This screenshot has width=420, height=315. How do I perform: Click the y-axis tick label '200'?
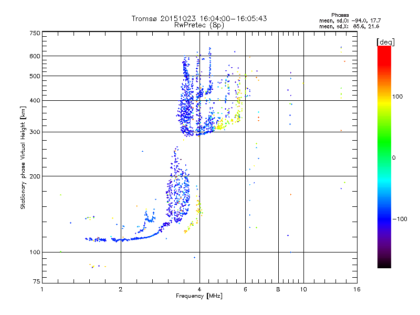[35, 176]
